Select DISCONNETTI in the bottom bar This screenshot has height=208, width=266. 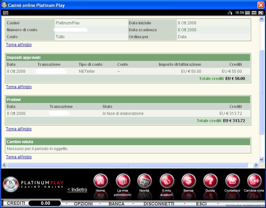tap(159, 204)
